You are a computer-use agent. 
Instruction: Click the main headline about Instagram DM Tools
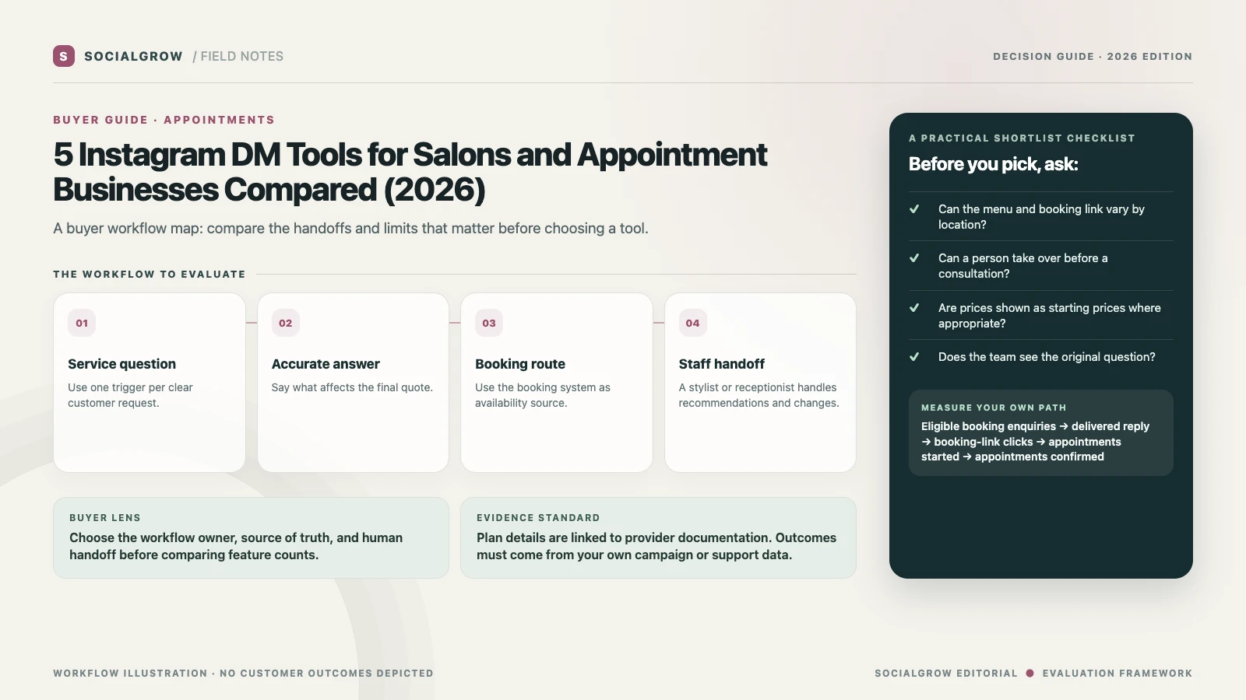pos(410,172)
